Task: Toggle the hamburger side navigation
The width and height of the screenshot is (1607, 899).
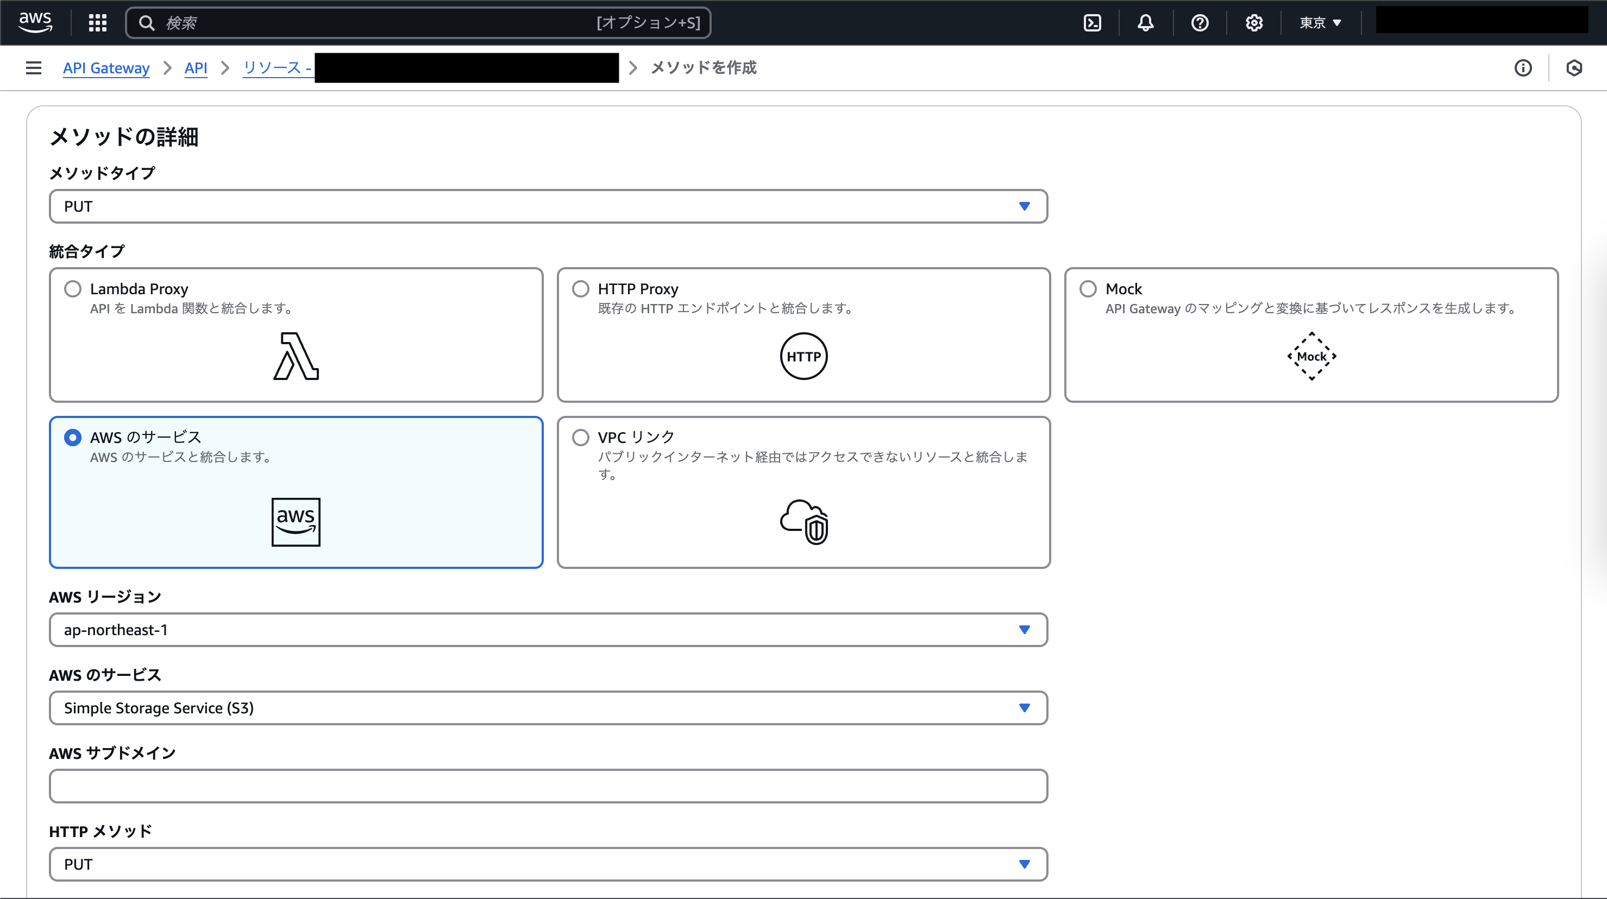Action: coord(34,67)
